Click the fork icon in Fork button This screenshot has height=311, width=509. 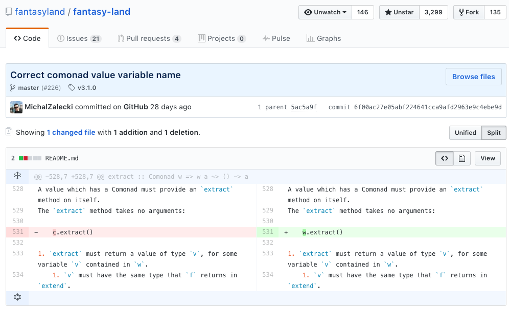coord(461,12)
